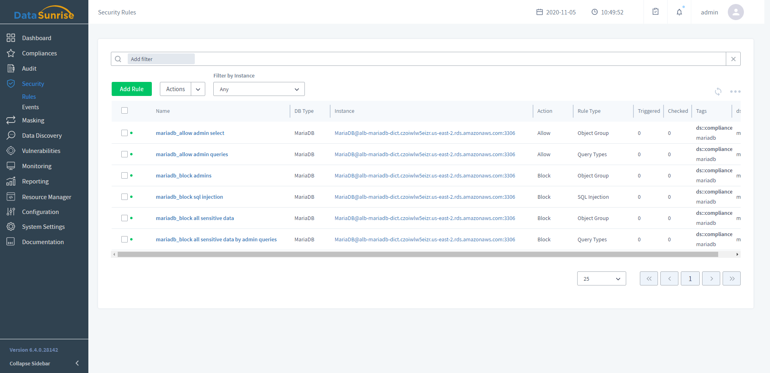Click the Dashboard icon in sidebar
770x373 pixels.
point(11,38)
